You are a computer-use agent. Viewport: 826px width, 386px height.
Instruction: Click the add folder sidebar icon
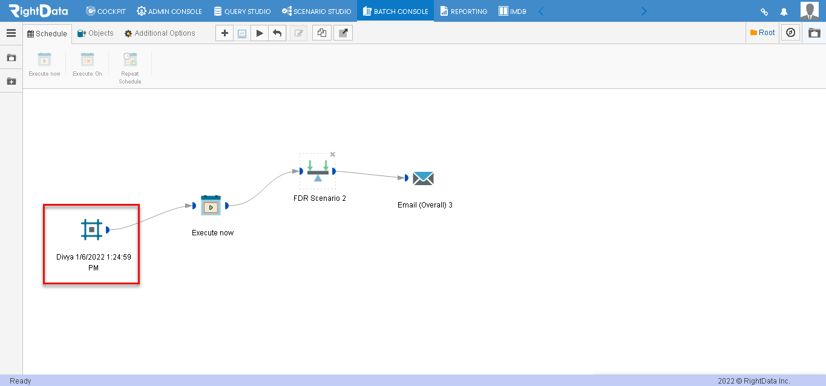11,81
